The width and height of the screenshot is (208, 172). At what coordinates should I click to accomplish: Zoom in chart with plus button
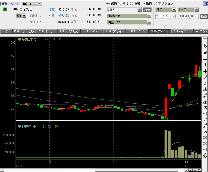[191, 170]
